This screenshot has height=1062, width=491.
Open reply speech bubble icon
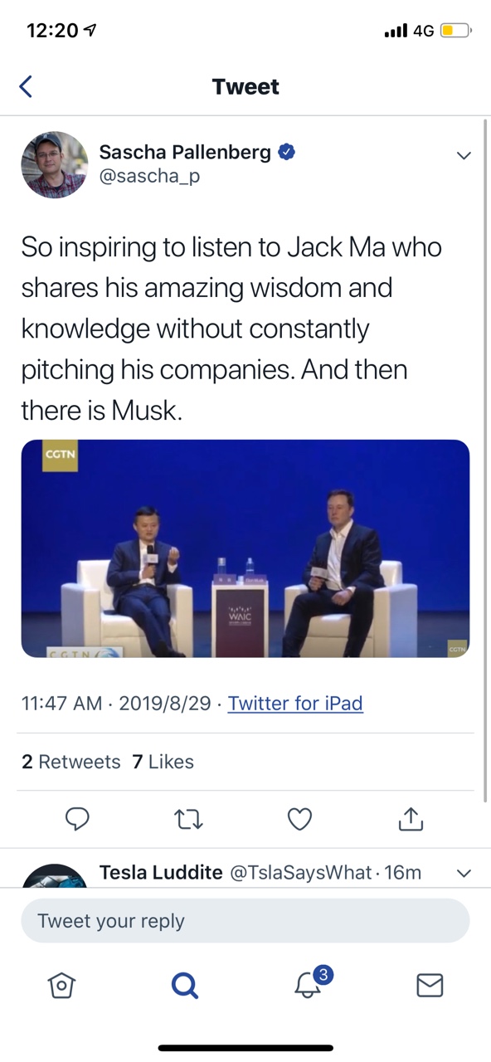pos(77,820)
